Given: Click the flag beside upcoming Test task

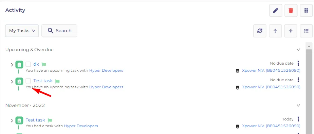Looking at the screenshot, I should pos(57,81).
